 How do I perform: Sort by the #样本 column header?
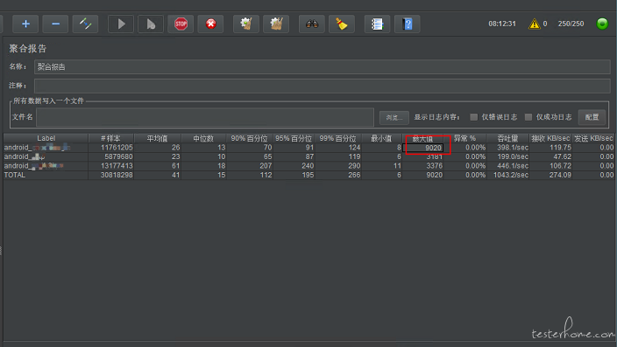point(111,138)
